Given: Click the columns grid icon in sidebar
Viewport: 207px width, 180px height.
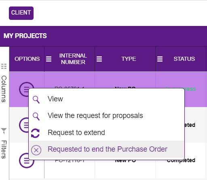Looking at the screenshot, I should click(4, 66).
